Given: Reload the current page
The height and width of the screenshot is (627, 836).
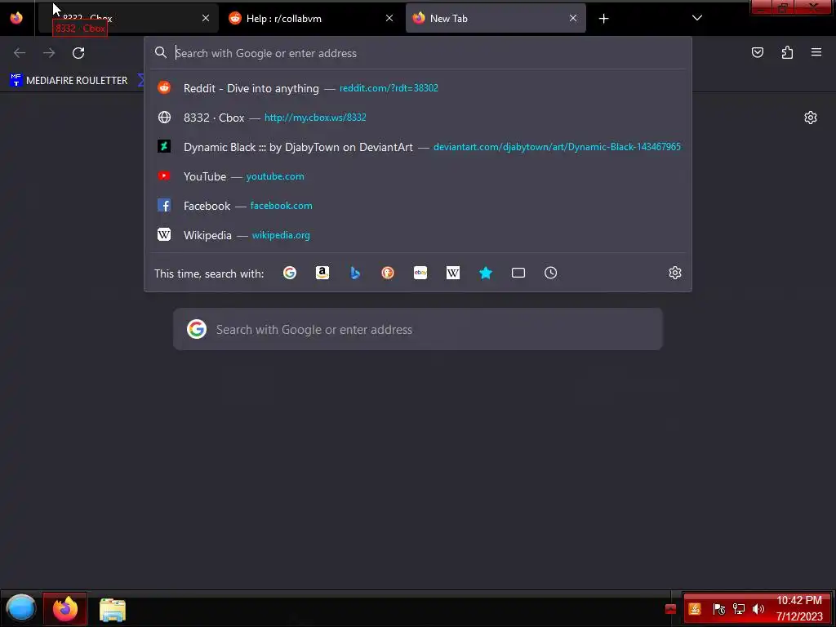Looking at the screenshot, I should (78, 53).
